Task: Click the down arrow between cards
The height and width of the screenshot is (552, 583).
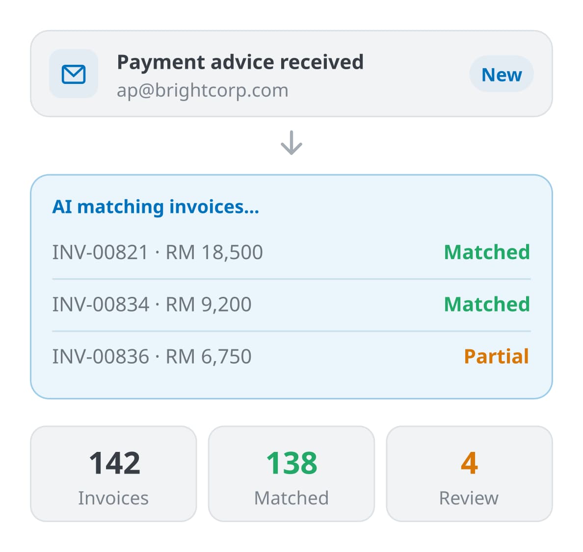Action: [x=291, y=143]
